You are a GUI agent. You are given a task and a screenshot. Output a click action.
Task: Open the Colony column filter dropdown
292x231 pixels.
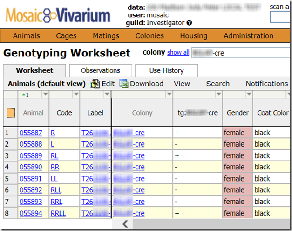click(x=169, y=94)
